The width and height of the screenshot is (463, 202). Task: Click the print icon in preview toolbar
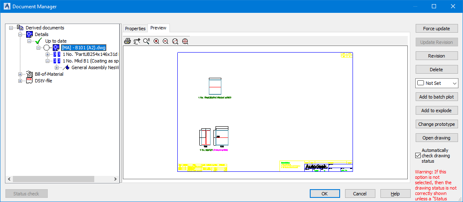tap(127, 41)
